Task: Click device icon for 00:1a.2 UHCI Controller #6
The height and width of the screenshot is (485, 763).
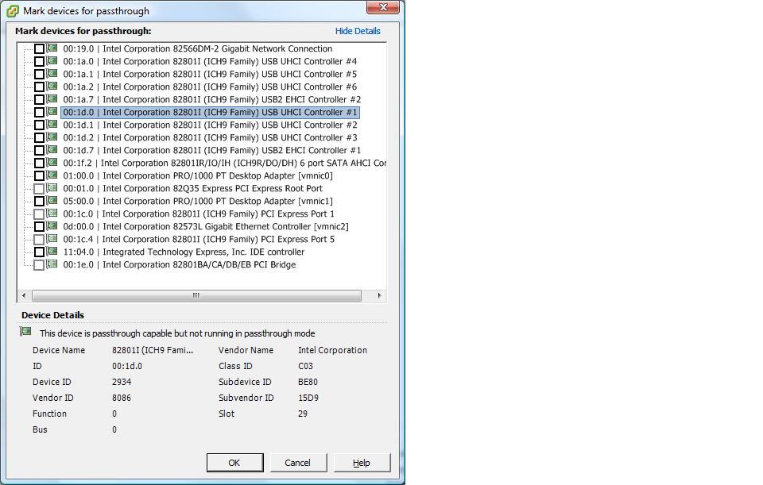Action: 52,86
